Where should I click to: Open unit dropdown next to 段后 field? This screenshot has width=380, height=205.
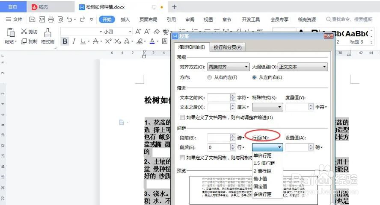pyautogui.click(x=241, y=147)
